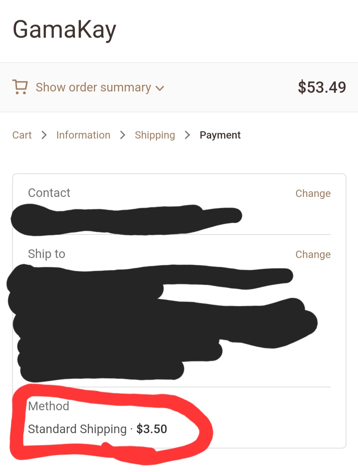The width and height of the screenshot is (358, 472).
Task: Click the Contact section label
Action: tap(49, 193)
